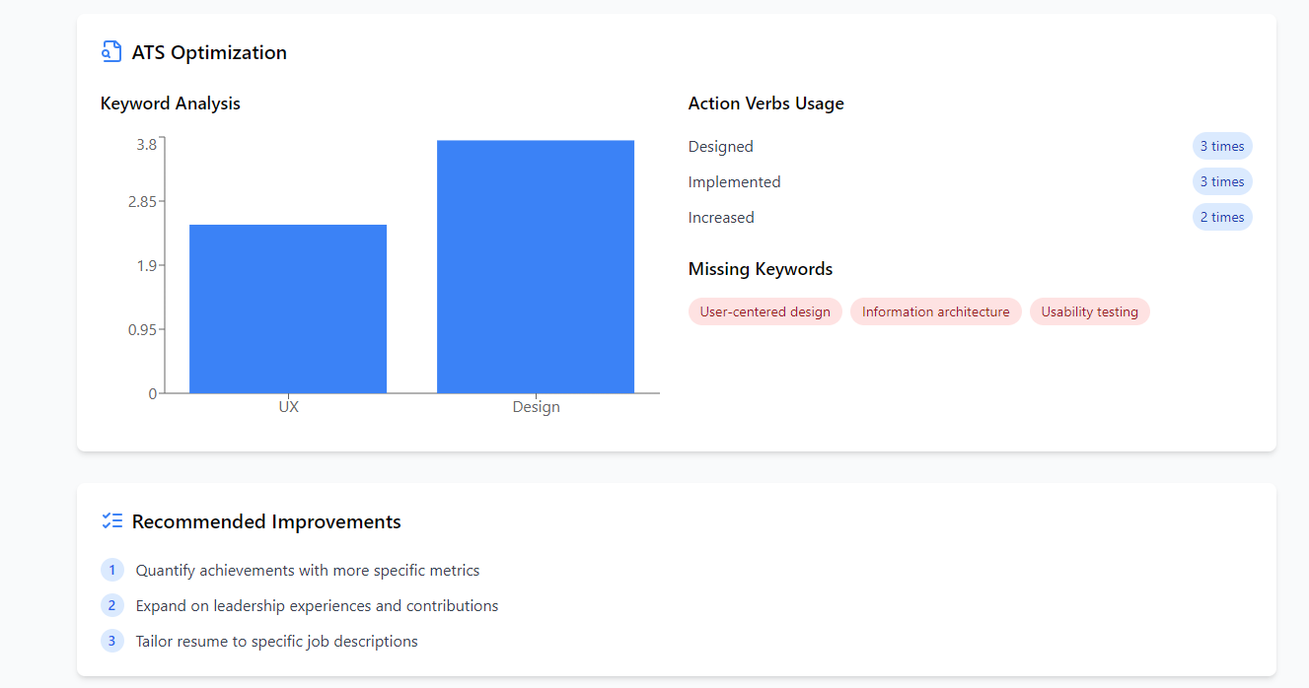The width and height of the screenshot is (1309, 688).
Task: Click the 'Missing Keywords' heading
Action: click(761, 269)
